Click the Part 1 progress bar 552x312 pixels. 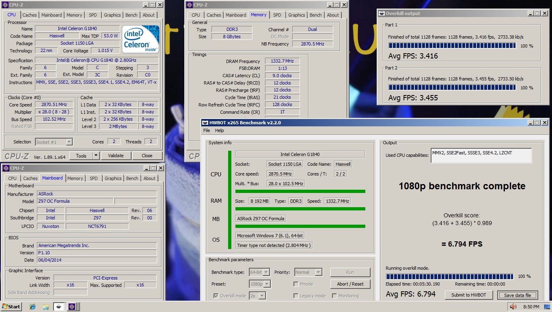pyautogui.click(x=452, y=45)
